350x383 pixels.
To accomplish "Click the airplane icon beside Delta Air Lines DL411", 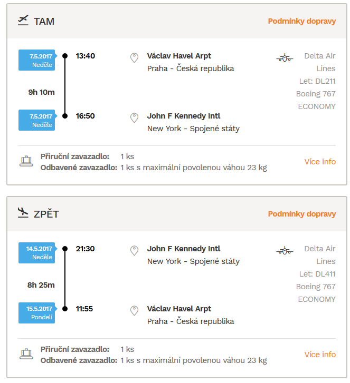I will [285, 251].
